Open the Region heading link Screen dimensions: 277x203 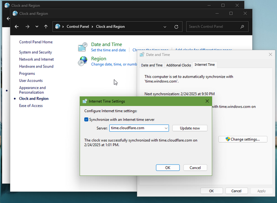[99, 59]
